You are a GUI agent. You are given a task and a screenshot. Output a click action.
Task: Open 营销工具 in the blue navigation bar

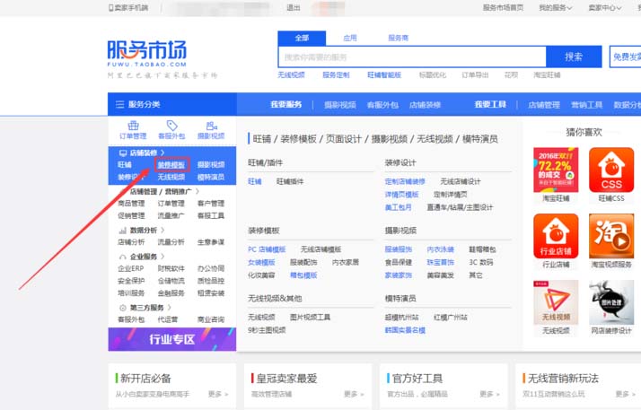coord(586,105)
